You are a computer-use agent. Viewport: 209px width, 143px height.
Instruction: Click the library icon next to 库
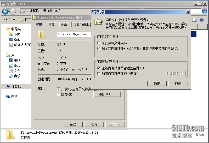[8, 55]
